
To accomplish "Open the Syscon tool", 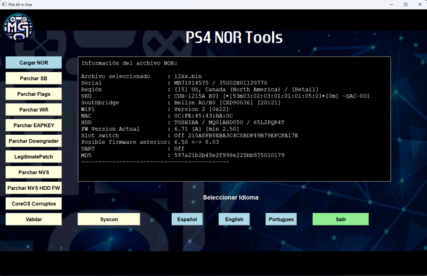I will point(109,219).
